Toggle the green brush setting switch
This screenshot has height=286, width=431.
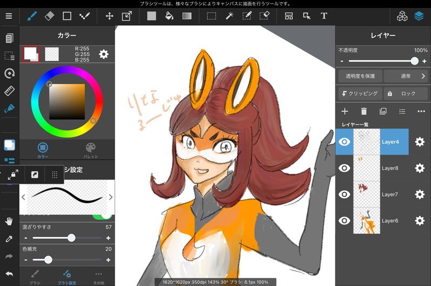pyautogui.click(x=102, y=217)
